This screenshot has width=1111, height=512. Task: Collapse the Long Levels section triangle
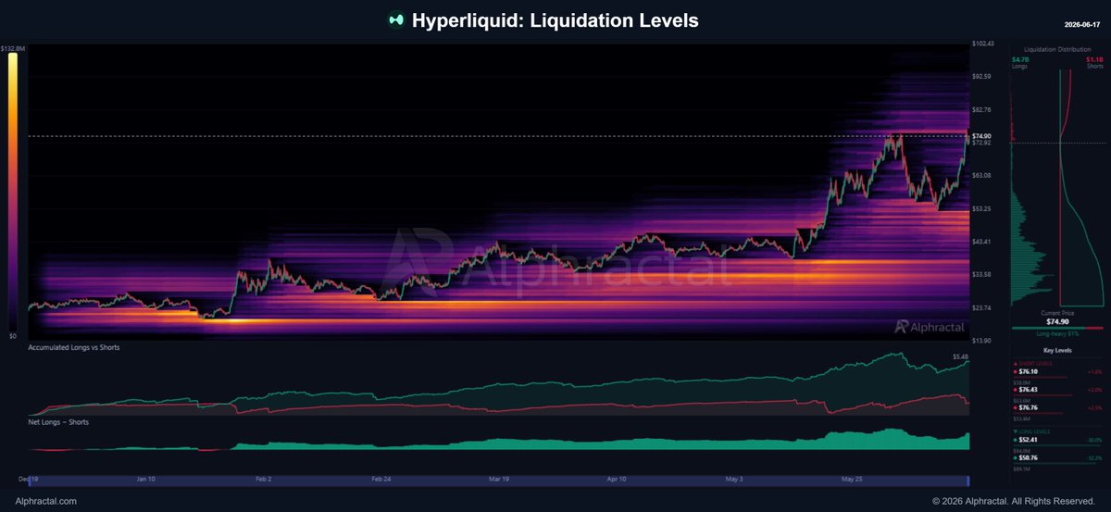coord(1016,431)
